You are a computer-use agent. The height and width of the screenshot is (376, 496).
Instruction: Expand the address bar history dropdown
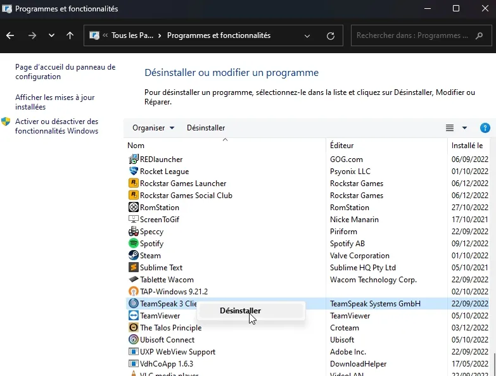tap(307, 36)
